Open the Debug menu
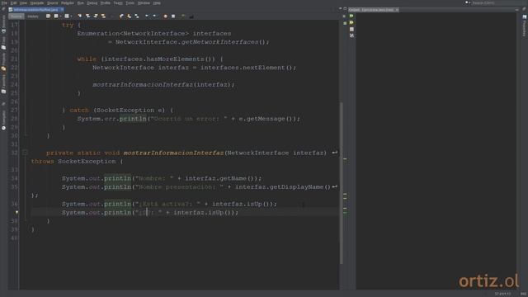The height and width of the screenshot is (297, 528). tap(92, 3)
